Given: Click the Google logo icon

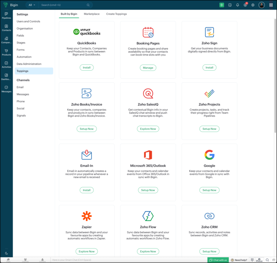Looking at the screenshot, I should 209,155.
